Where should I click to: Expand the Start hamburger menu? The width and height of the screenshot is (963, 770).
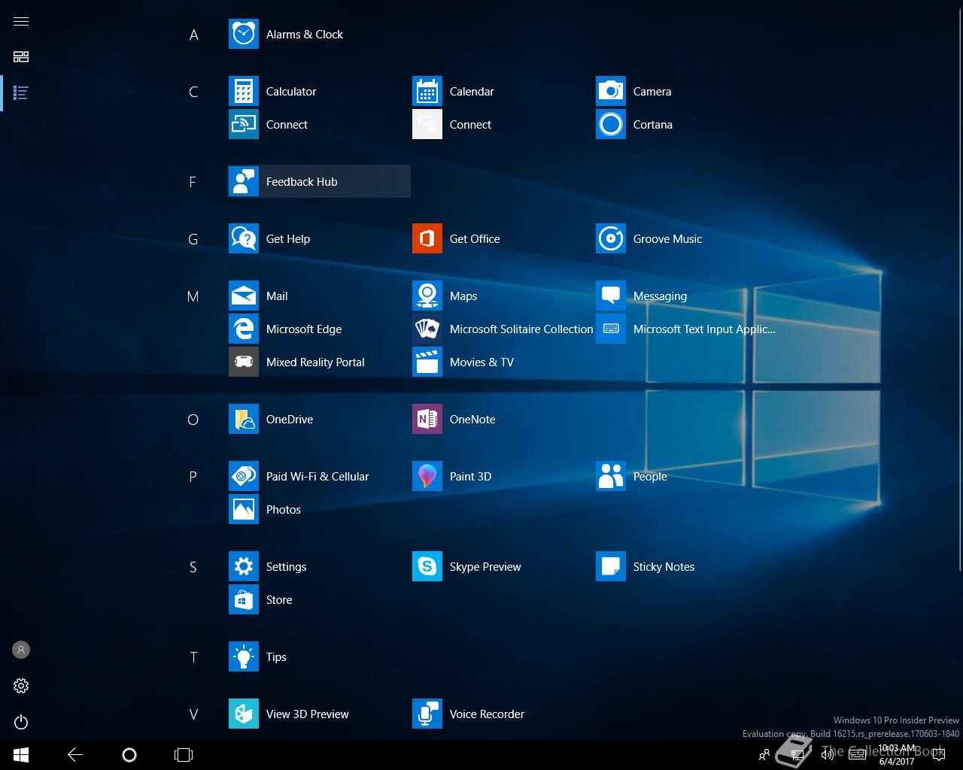21,21
